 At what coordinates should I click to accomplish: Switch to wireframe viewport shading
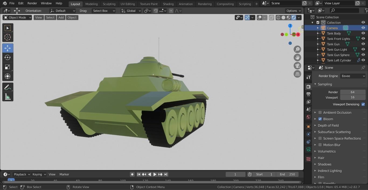[x=278, y=18]
